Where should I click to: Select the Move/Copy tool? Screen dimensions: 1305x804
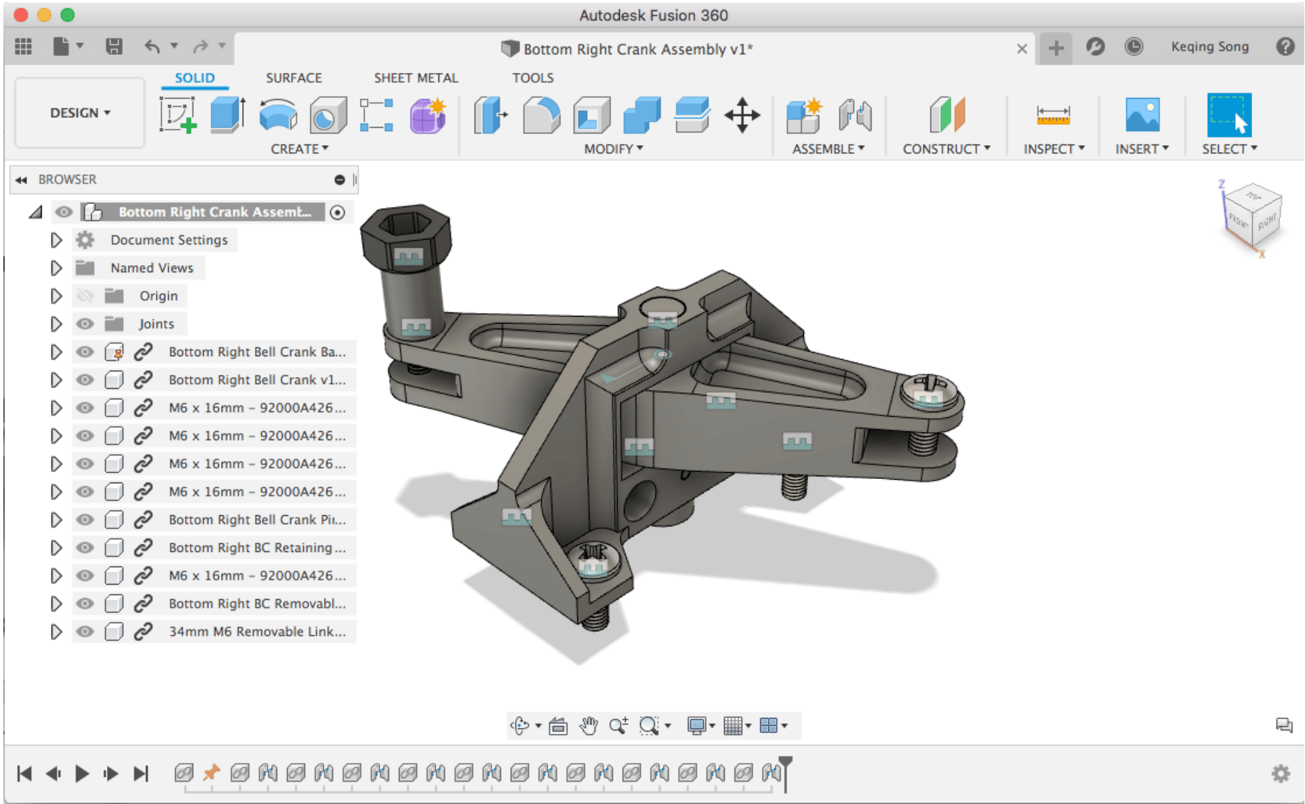tap(742, 115)
